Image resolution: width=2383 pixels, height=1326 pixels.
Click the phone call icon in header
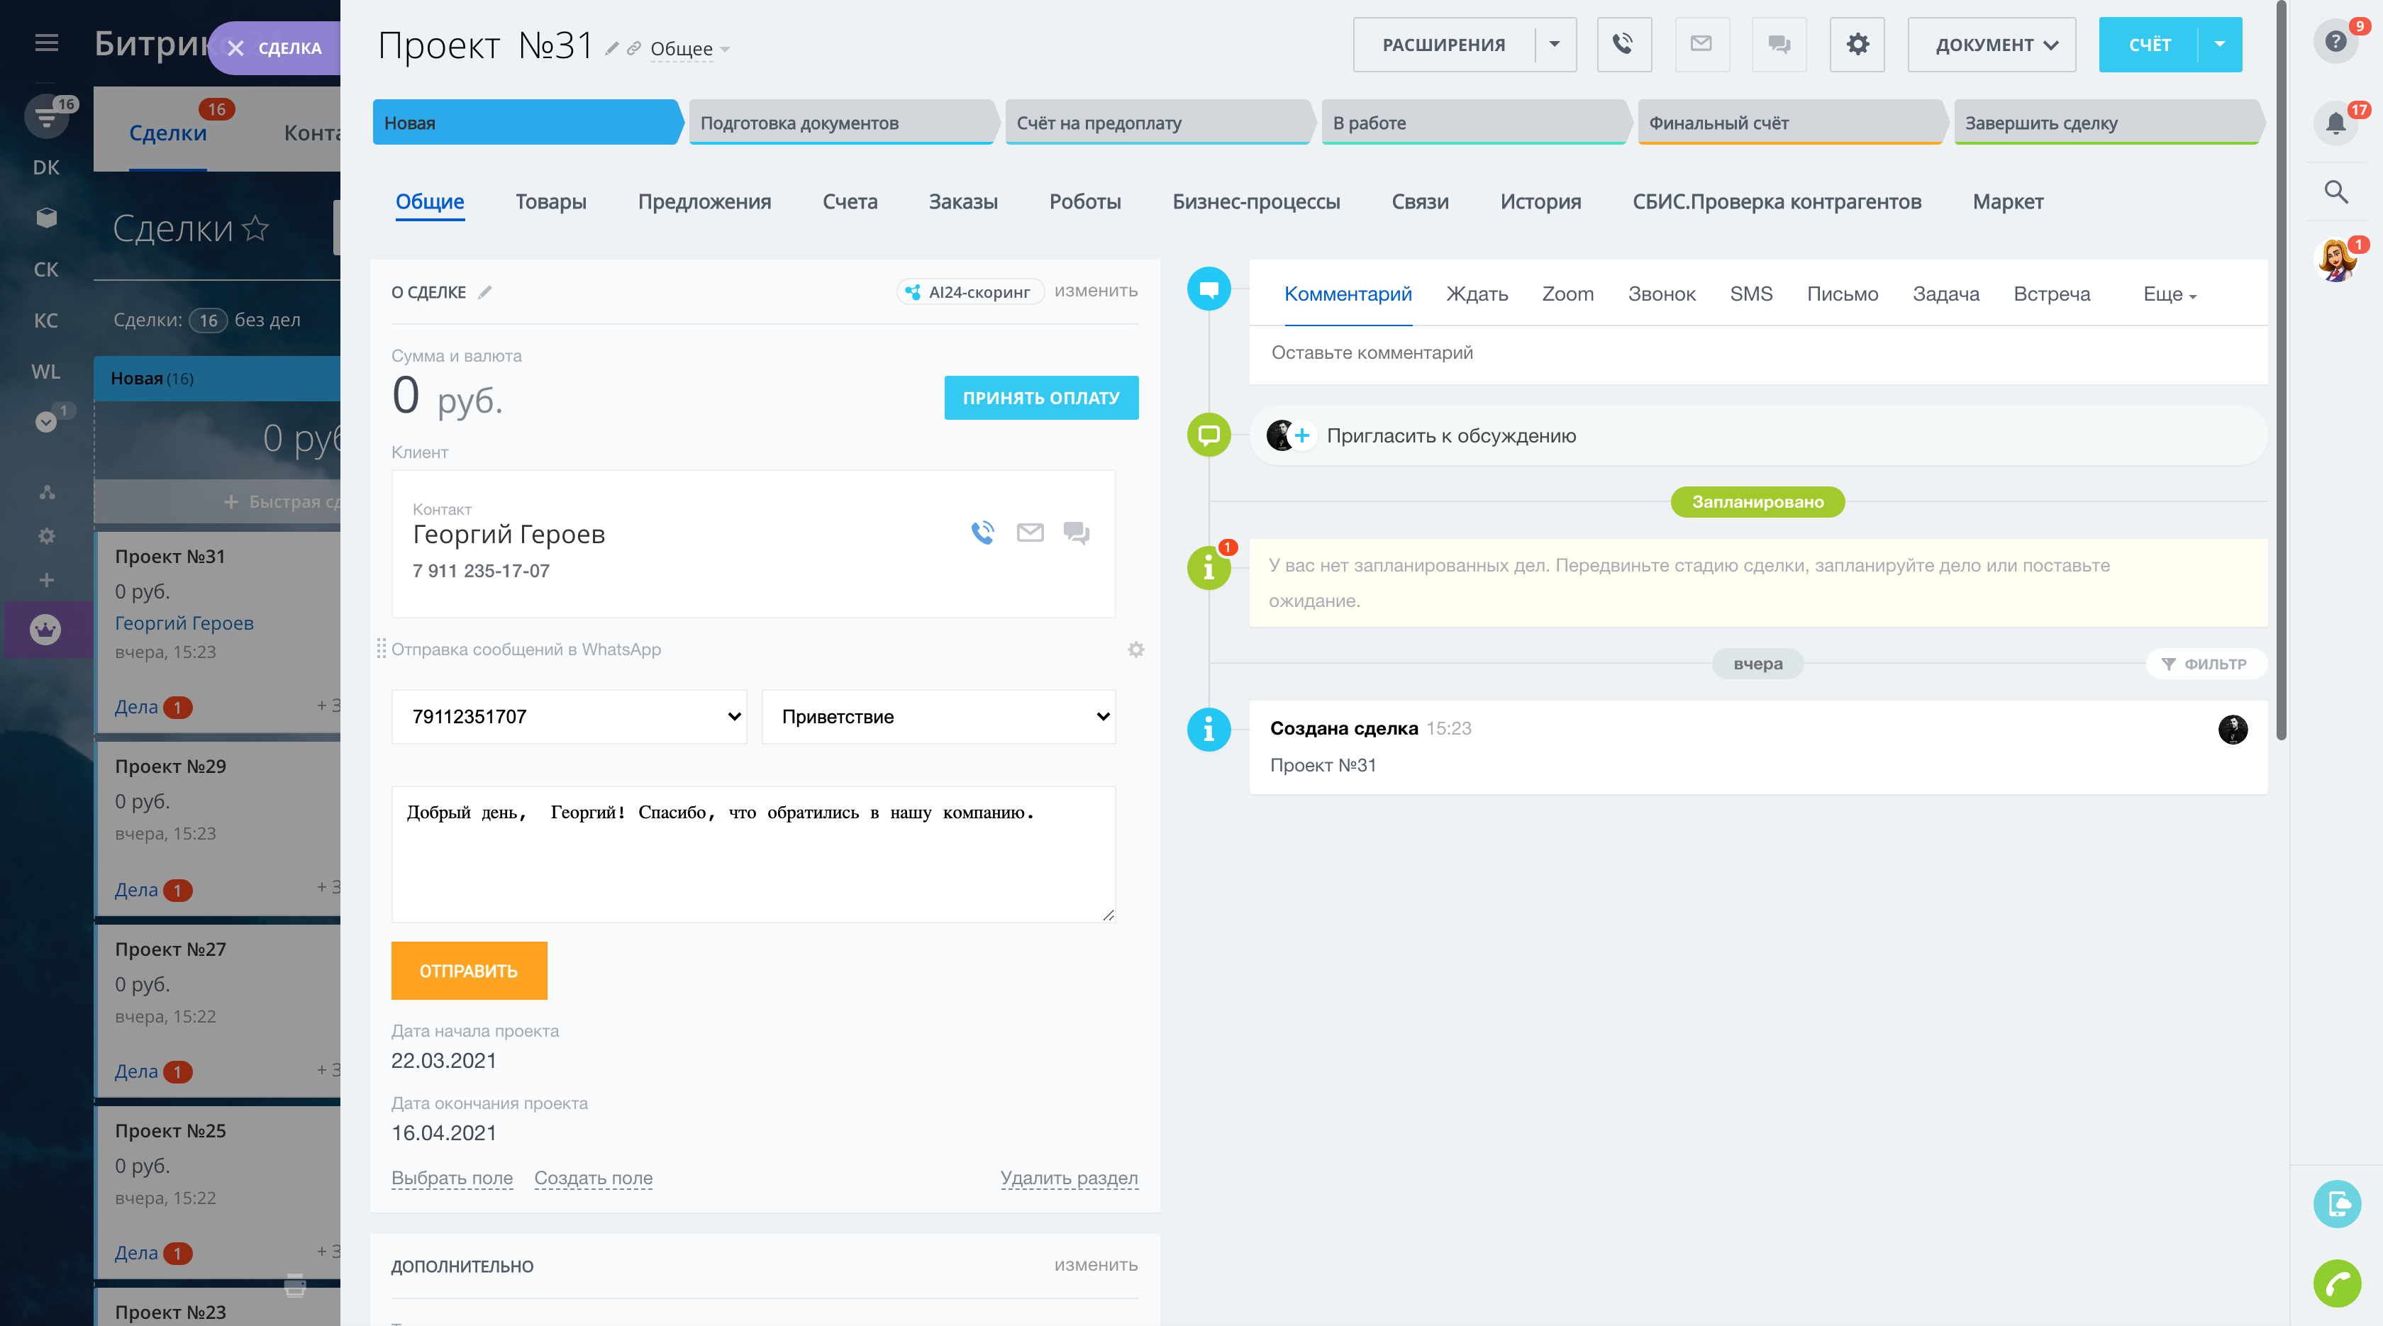[1623, 45]
